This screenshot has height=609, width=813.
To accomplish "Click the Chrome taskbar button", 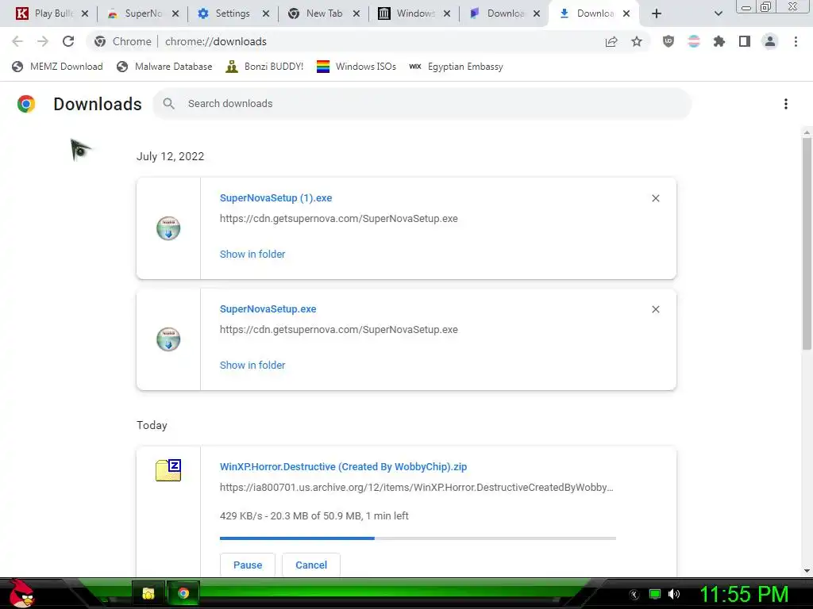I will pos(183,593).
